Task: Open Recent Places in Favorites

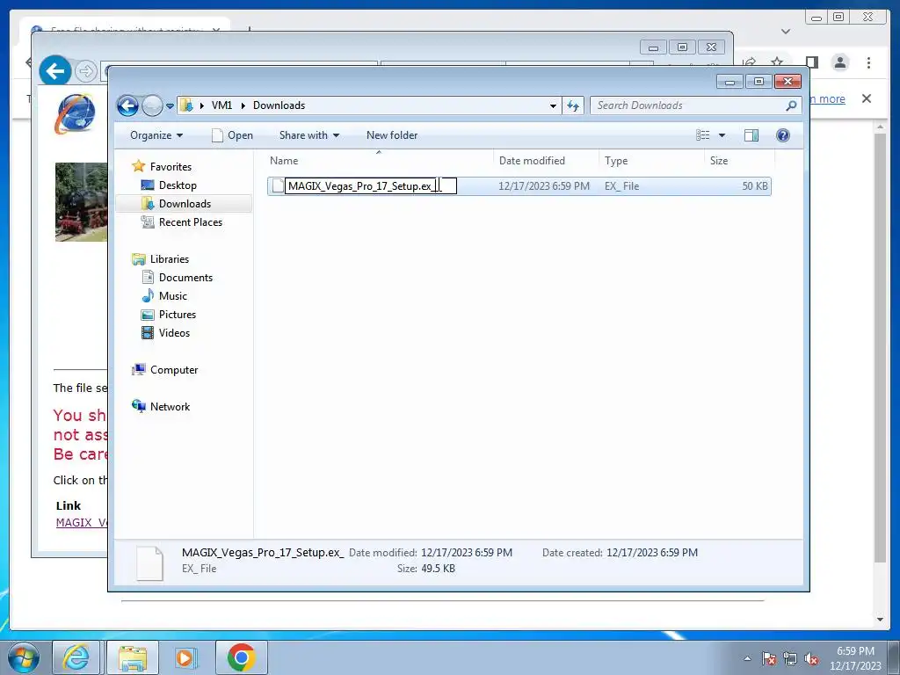Action: (x=191, y=222)
